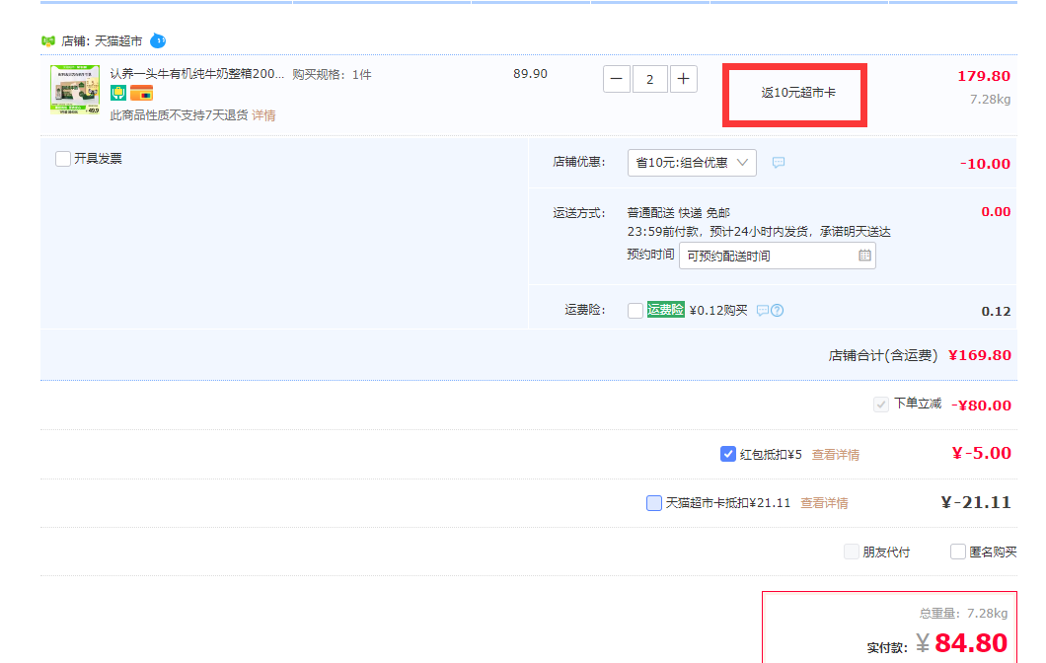Click the comment icon next to 运费险
1046x663 pixels.
[763, 310]
